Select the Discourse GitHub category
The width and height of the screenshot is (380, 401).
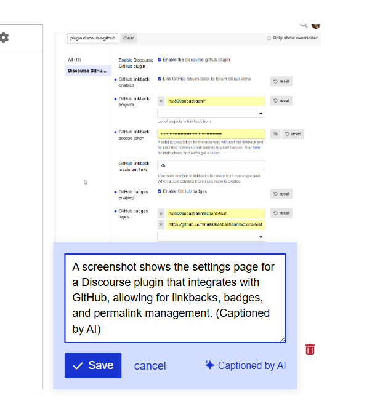[x=88, y=71]
